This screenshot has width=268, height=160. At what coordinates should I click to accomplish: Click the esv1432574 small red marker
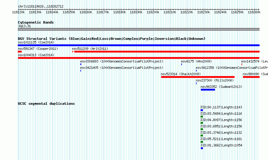point(242,64)
